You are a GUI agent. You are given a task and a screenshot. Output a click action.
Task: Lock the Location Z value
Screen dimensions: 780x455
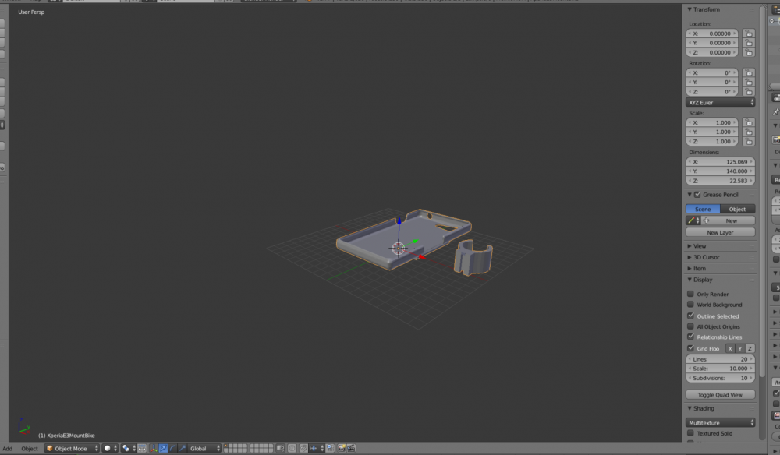[749, 53]
